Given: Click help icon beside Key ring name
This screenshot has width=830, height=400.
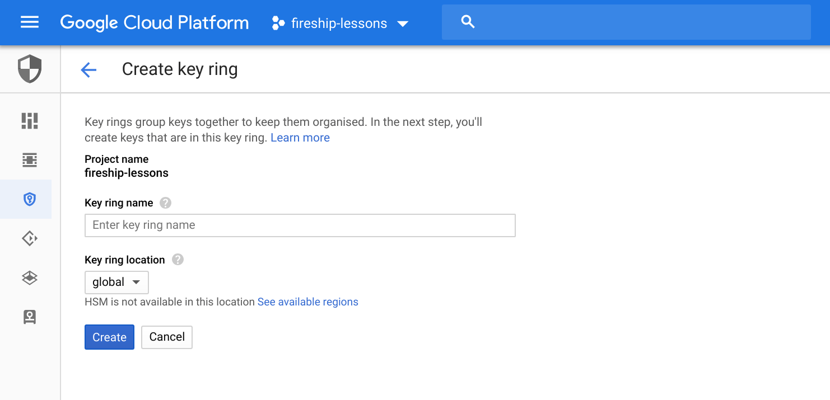Looking at the screenshot, I should (165, 203).
